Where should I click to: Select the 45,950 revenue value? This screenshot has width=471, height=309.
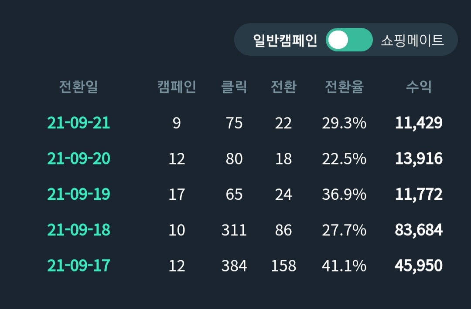(x=419, y=265)
